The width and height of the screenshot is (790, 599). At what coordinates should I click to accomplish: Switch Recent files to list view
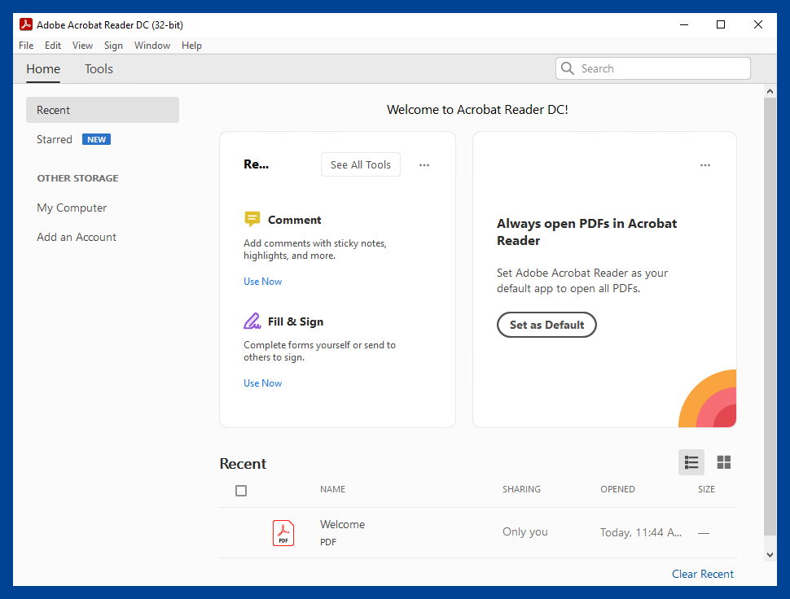691,462
